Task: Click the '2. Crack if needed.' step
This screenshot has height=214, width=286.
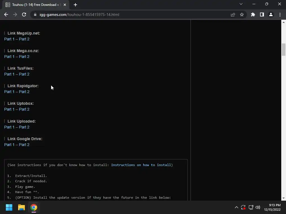Action: point(27,181)
